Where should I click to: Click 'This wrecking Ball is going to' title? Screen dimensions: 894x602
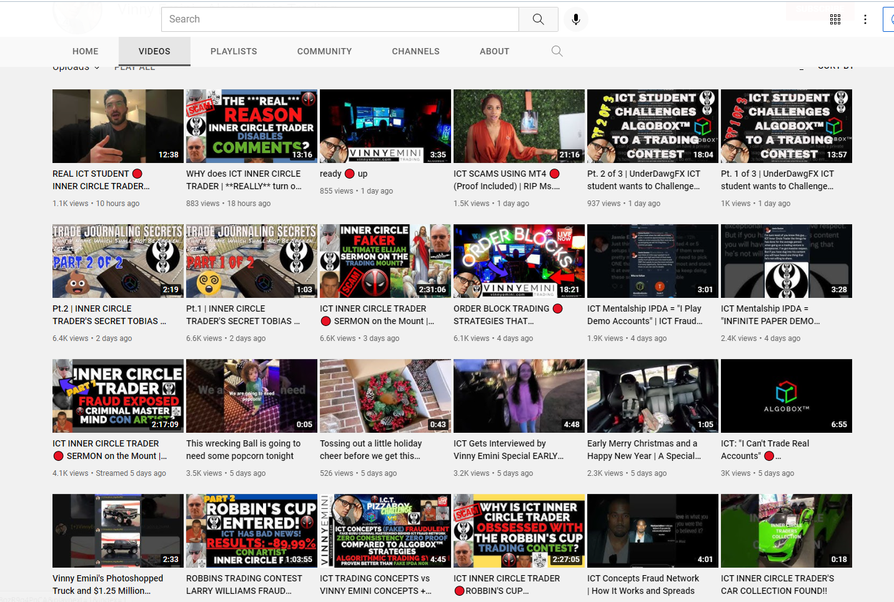(x=243, y=450)
